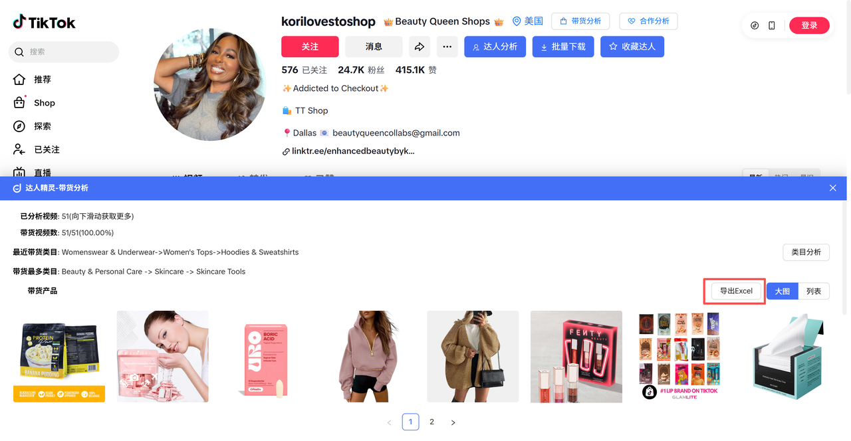Click the 导出Excel button

736,291
